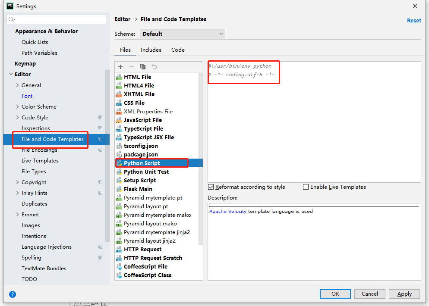Click the search magnifier icon in settings
The image size is (429, 306).
pos(12,19)
